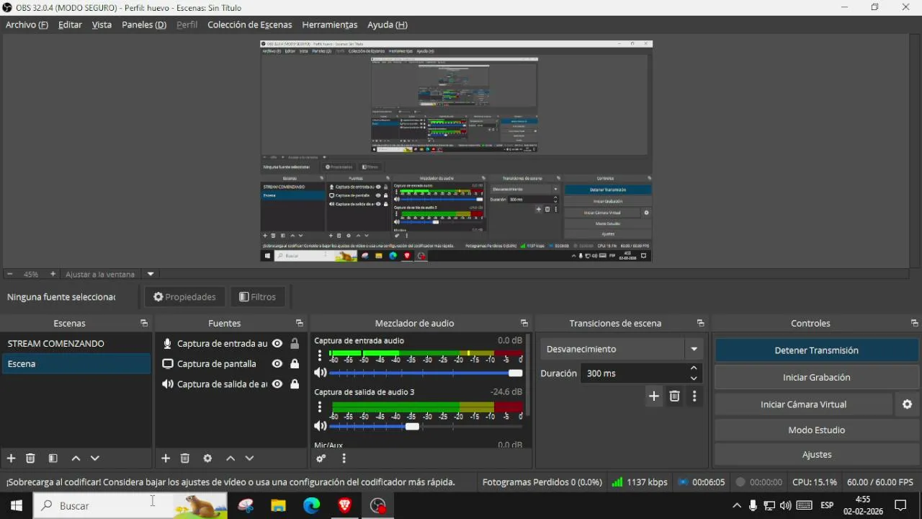The height and width of the screenshot is (519, 922).
Task: Unlock the Captura de pantalla source
Action: click(x=295, y=364)
